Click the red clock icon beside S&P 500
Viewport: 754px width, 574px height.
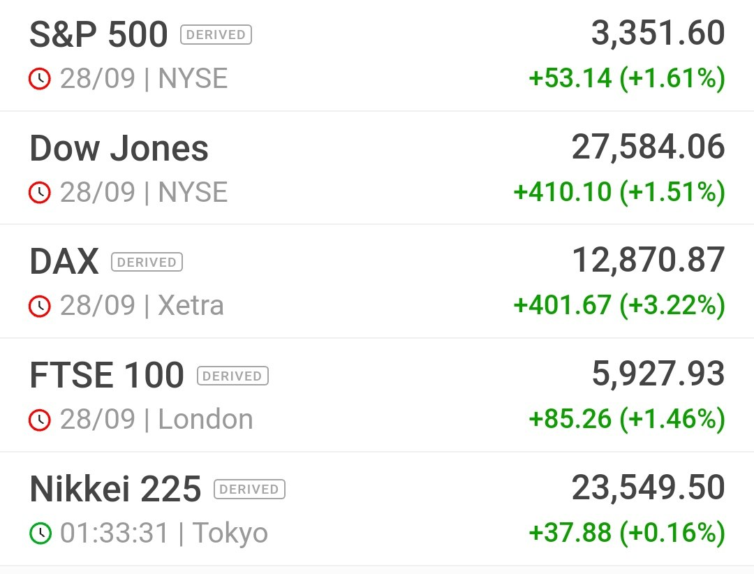point(40,79)
